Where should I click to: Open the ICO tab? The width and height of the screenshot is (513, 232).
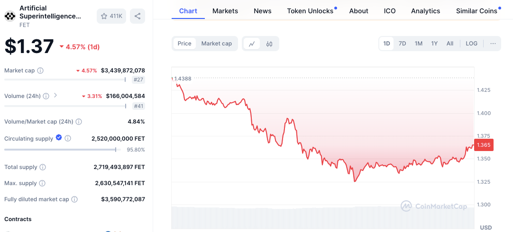tap(390, 11)
